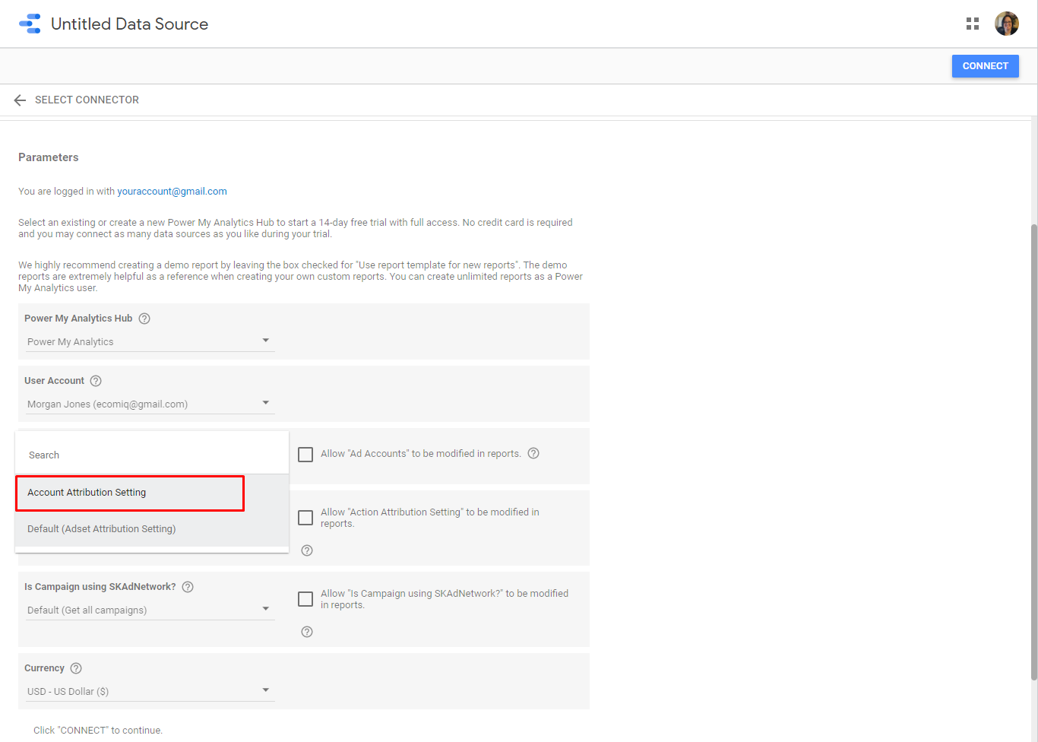Click help icon next to Power My Analytics Hub
This screenshot has width=1038, height=742.
144,319
